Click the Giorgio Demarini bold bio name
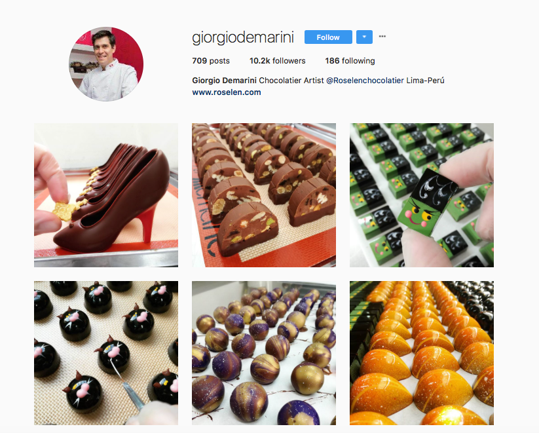The width and height of the screenshot is (539, 433). click(x=224, y=81)
